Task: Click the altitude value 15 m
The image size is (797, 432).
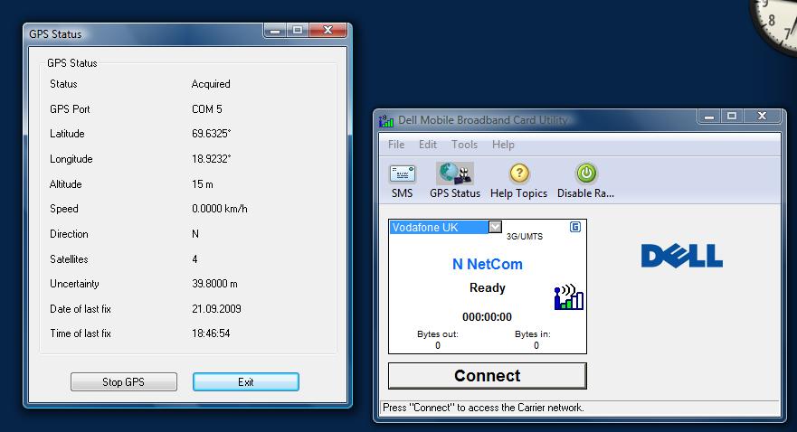Action: (203, 184)
